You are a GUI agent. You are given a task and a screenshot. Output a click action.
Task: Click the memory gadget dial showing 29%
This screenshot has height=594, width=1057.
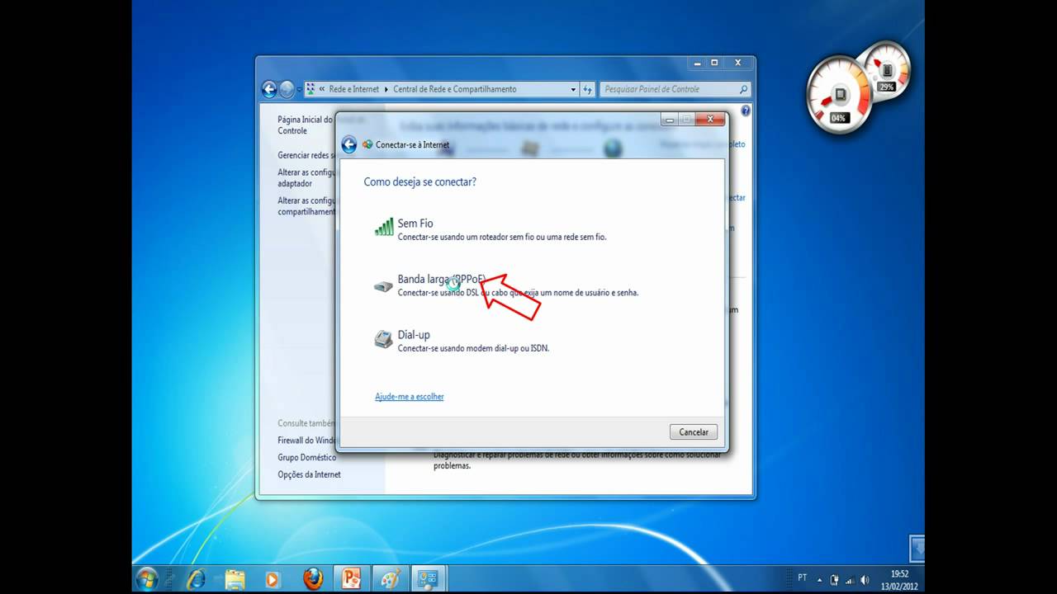tap(888, 72)
